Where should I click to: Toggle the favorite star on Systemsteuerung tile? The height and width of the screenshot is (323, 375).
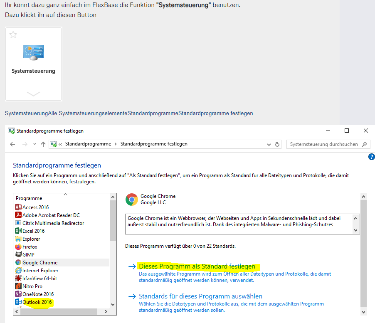coord(13,35)
